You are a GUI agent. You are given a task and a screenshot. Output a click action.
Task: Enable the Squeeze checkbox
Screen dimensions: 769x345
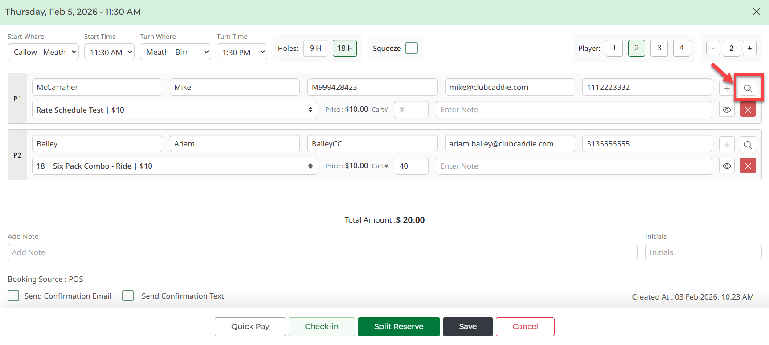[x=412, y=48]
